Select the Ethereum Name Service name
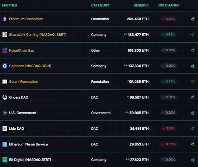The width and height of the screenshot is (198, 167). pos(28,144)
